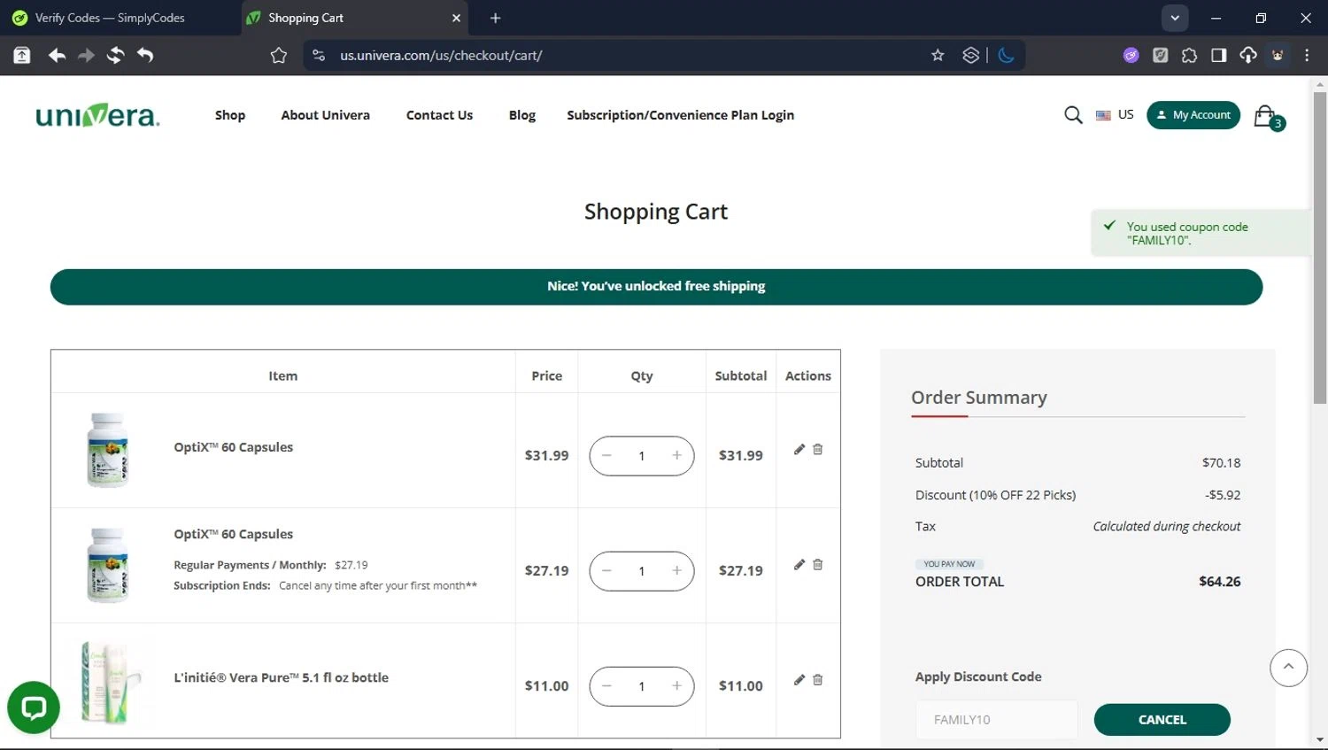
Task: Click the FAMILY10 coupon success notification
Action: pyautogui.click(x=1200, y=233)
